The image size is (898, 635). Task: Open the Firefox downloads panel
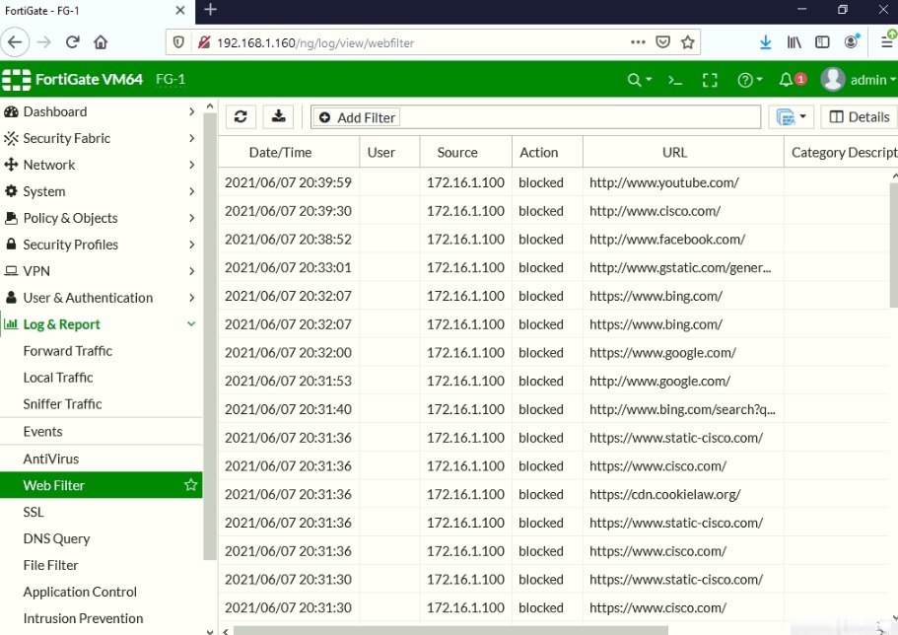[766, 43]
